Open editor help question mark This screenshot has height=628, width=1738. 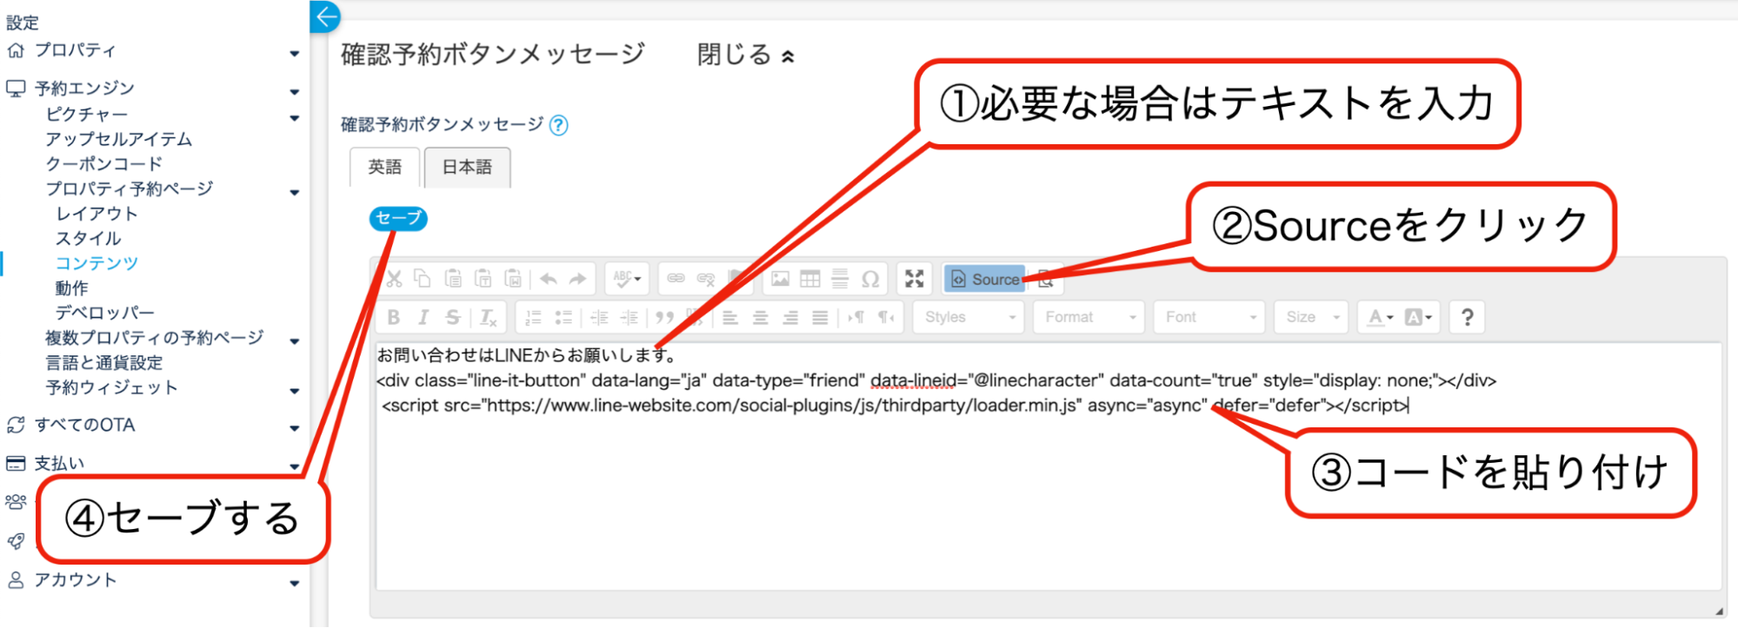(1467, 317)
